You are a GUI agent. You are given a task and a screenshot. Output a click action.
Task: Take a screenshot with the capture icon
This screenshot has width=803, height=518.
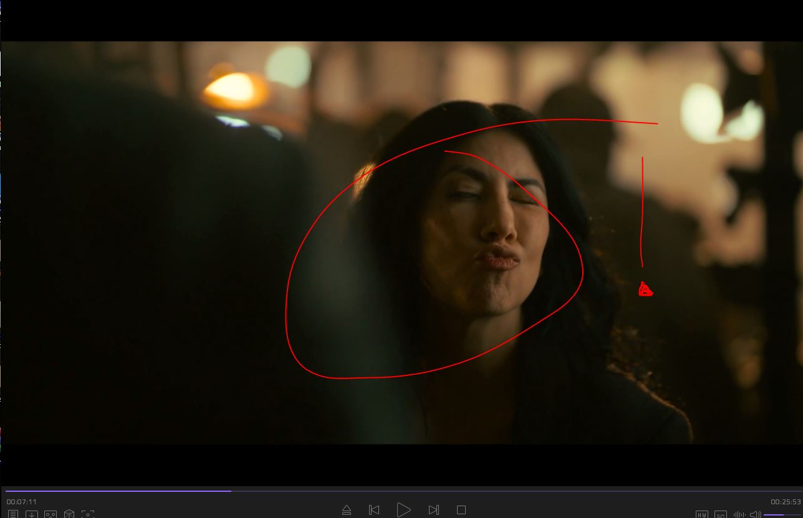[x=88, y=514]
